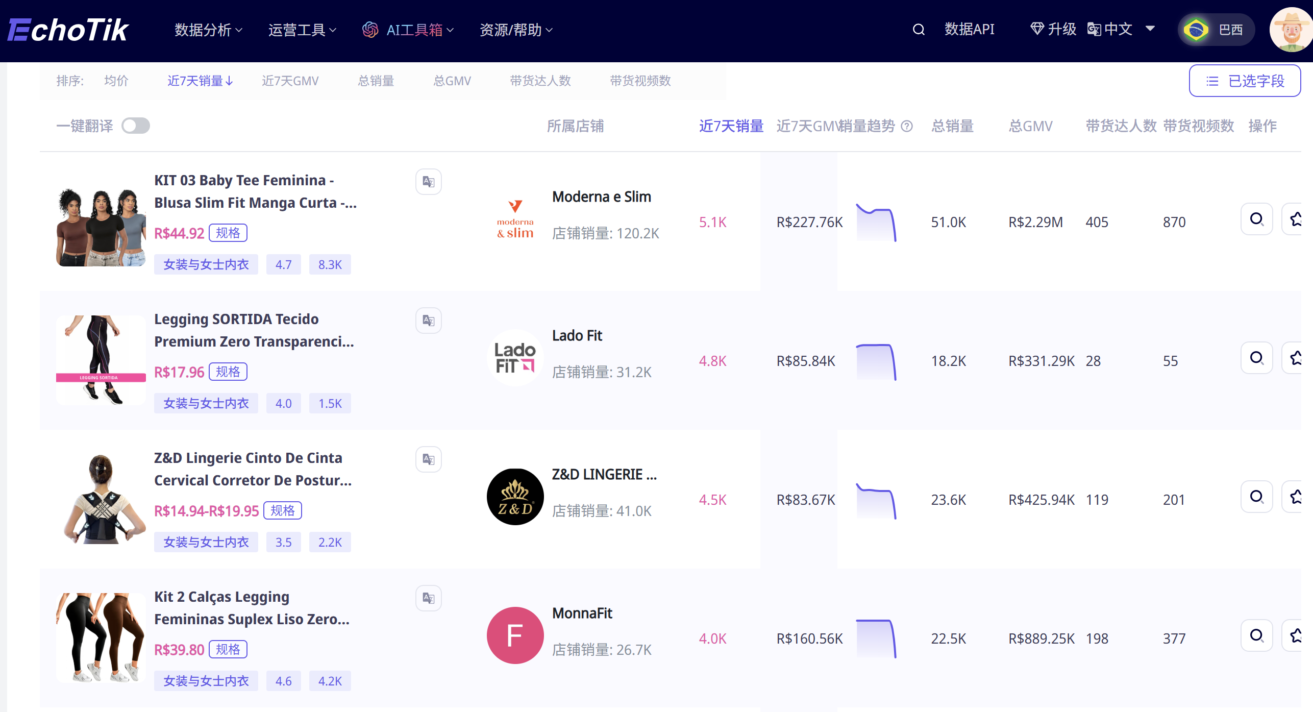1313x712 pixels.
Task: Click the translate icon beside Kit 2 Calças
Action: point(428,598)
